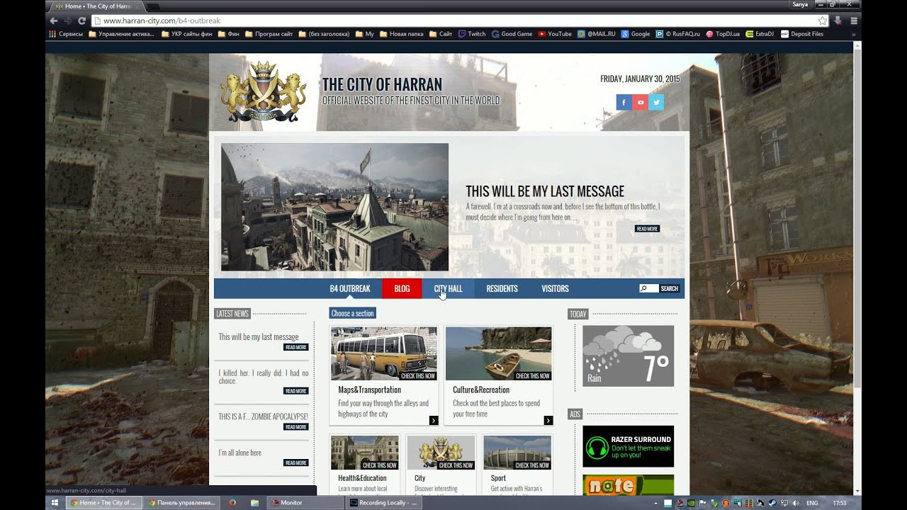Open the City section thumbnail
Image resolution: width=907 pixels, height=510 pixels.
click(x=441, y=453)
